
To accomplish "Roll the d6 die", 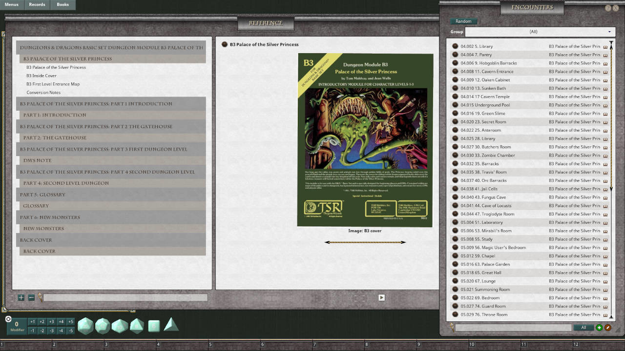I will 153,325.
